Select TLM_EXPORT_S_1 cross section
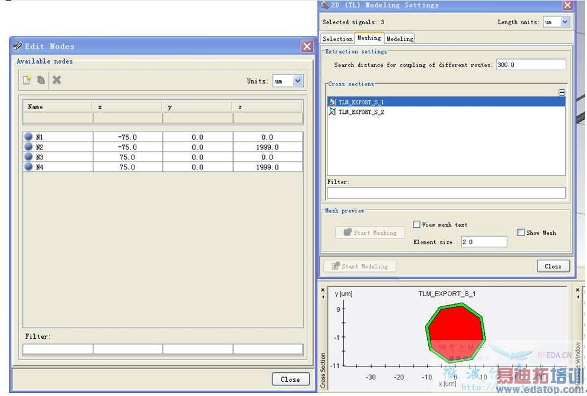This screenshot has width=587, height=396. [x=446, y=102]
